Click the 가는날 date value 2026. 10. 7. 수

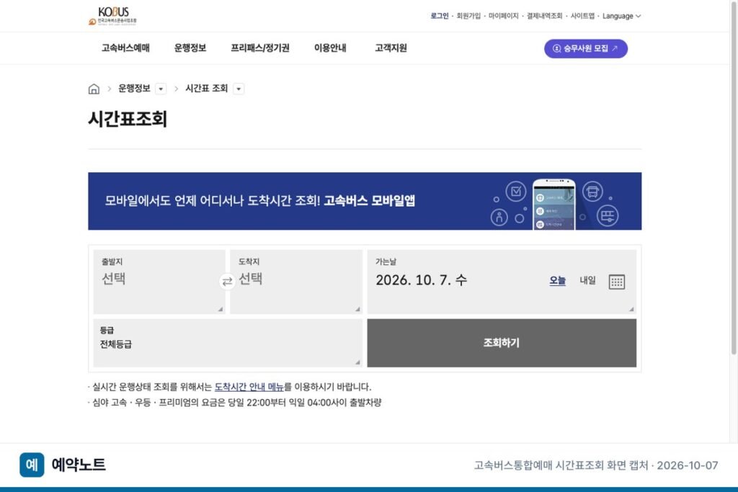coord(421,280)
